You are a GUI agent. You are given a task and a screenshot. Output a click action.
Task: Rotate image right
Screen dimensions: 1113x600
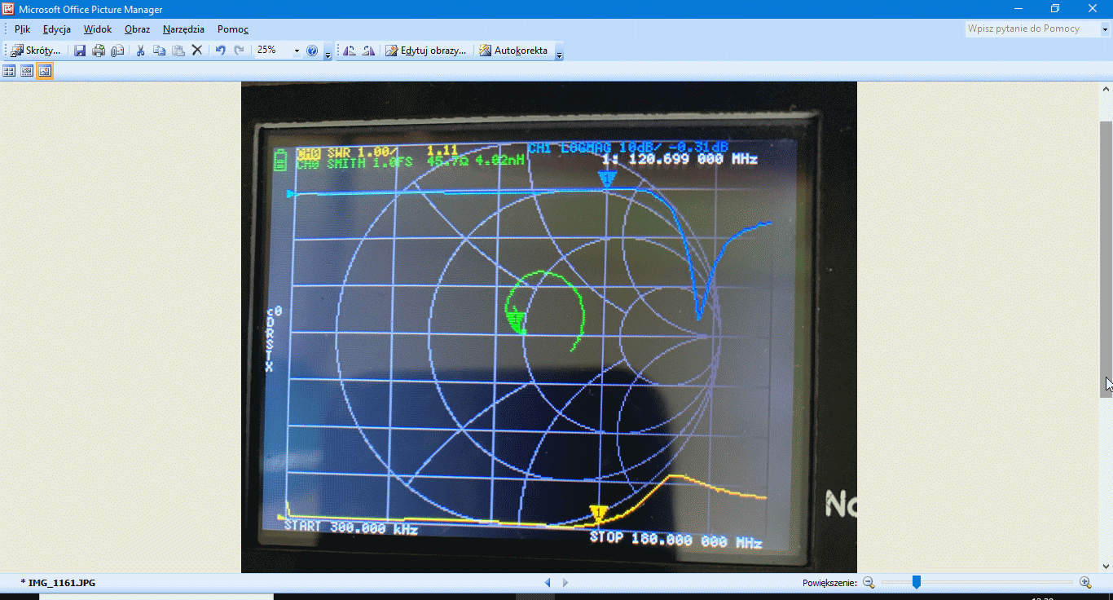(x=368, y=51)
